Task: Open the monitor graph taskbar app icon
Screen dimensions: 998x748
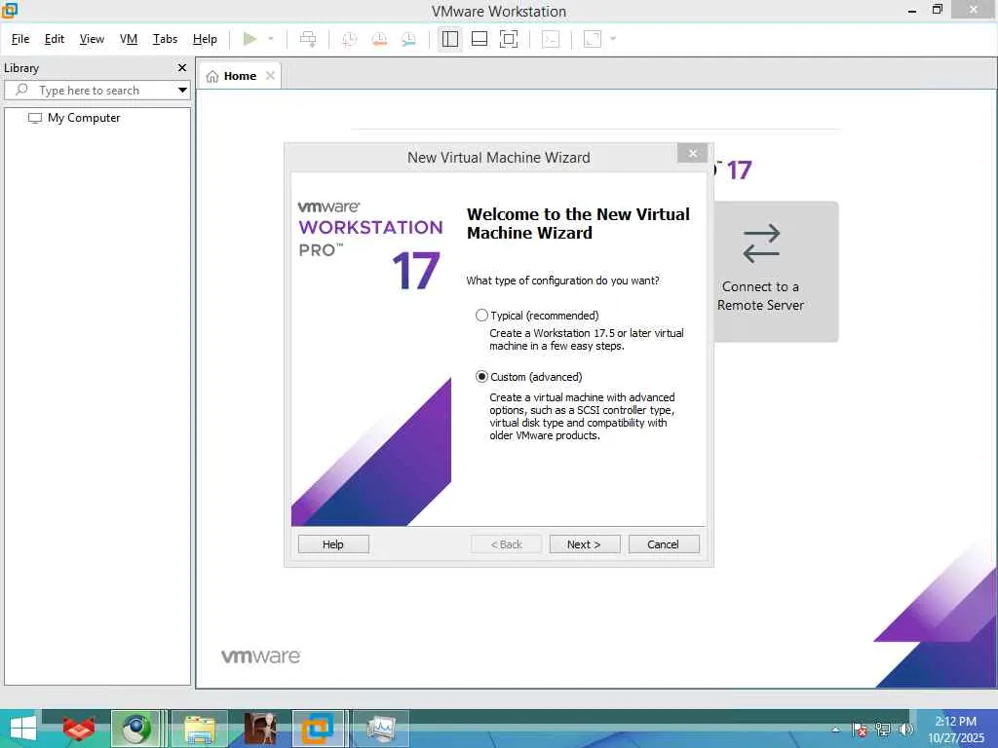Action: click(381, 729)
